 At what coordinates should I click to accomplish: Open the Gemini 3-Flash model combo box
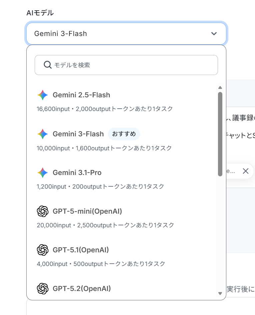[x=126, y=34]
